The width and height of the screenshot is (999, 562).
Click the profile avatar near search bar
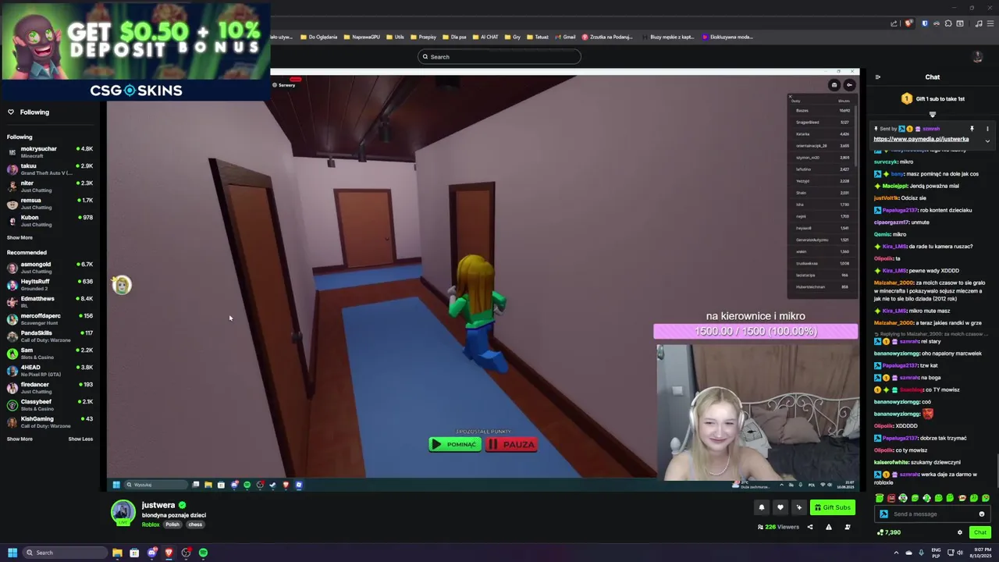coord(977,56)
